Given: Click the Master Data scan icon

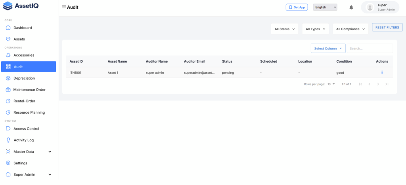Looking at the screenshot, I should (x=8, y=152).
